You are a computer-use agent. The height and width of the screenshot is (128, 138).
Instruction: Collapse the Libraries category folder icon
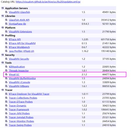pyautogui.click(x=3, y=16)
